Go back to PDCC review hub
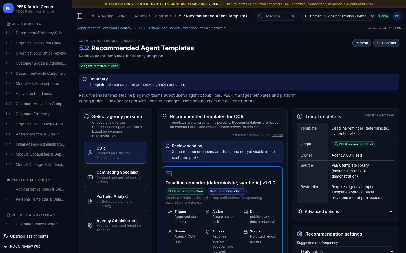The width and height of the screenshot is (406, 253). pos(35,246)
